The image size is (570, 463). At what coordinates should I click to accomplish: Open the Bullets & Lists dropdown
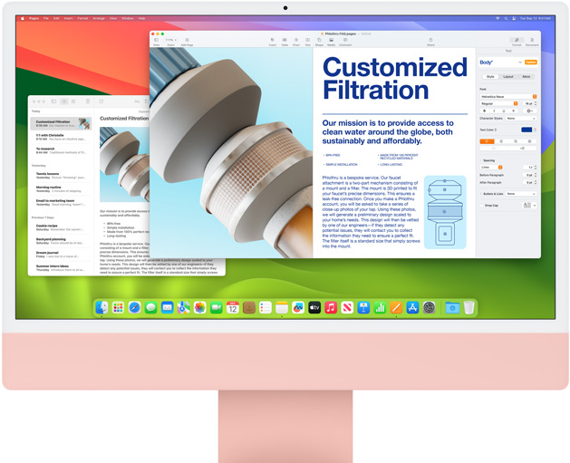tap(521, 194)
